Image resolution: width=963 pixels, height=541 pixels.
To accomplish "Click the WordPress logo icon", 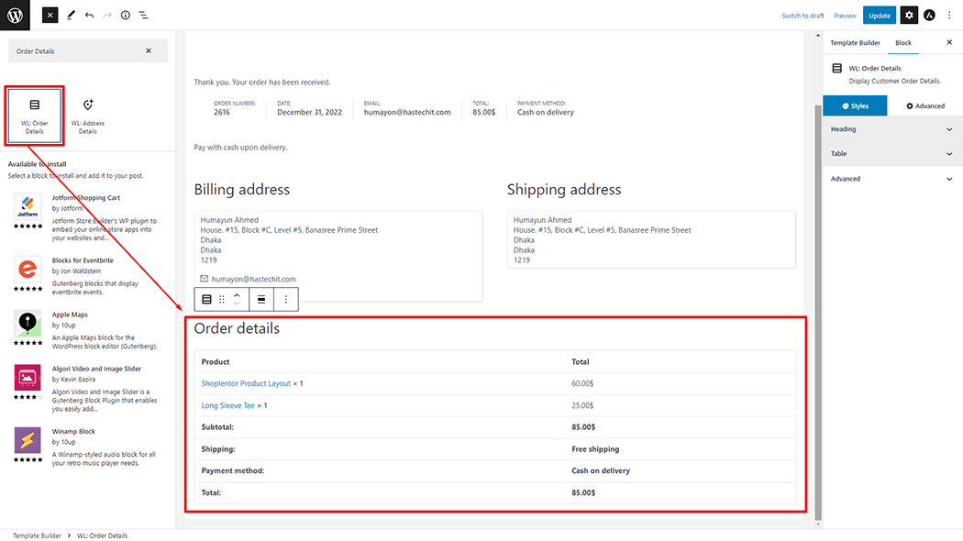I will tap(16, 15).
